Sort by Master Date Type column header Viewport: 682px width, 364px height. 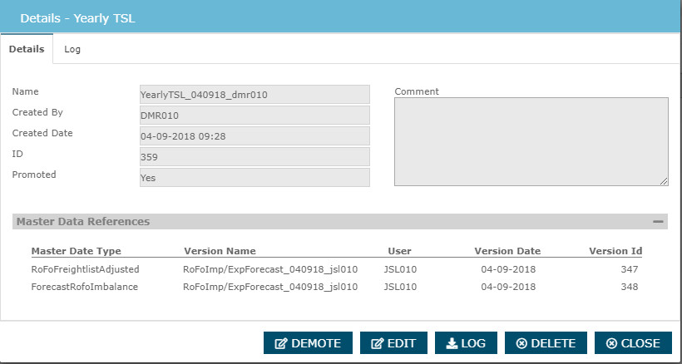point(76,251)
